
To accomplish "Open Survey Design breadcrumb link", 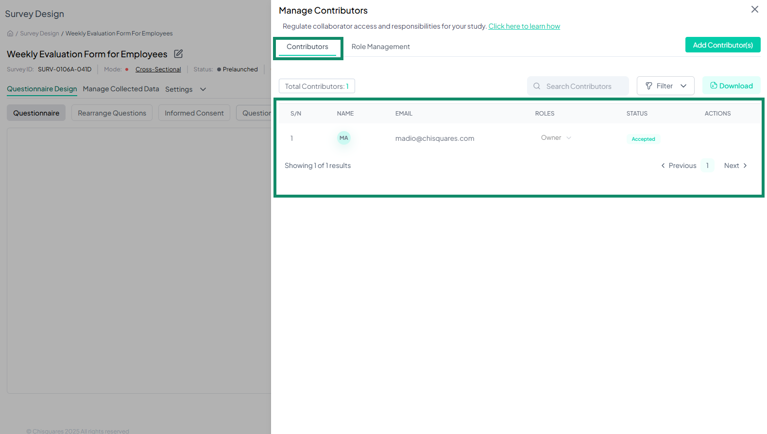I will 39,33.
